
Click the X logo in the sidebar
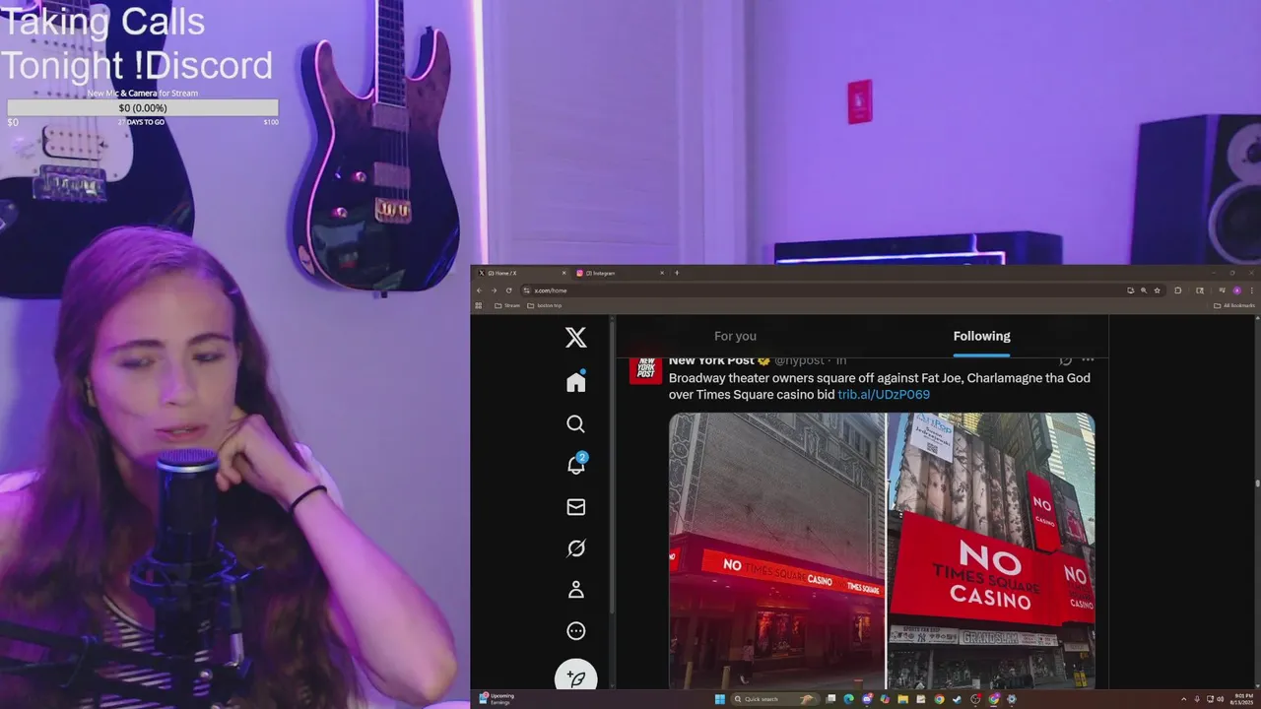coord(576,338)
